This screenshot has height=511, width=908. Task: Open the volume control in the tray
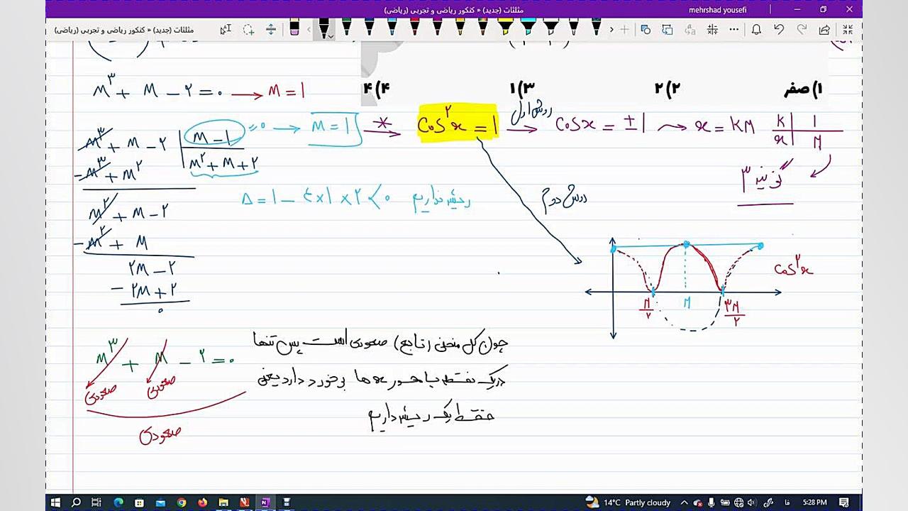coord(752,502)
